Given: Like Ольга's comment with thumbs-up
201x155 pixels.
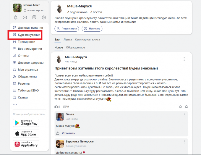Looking at the screenshot, I should pos(58,133).
